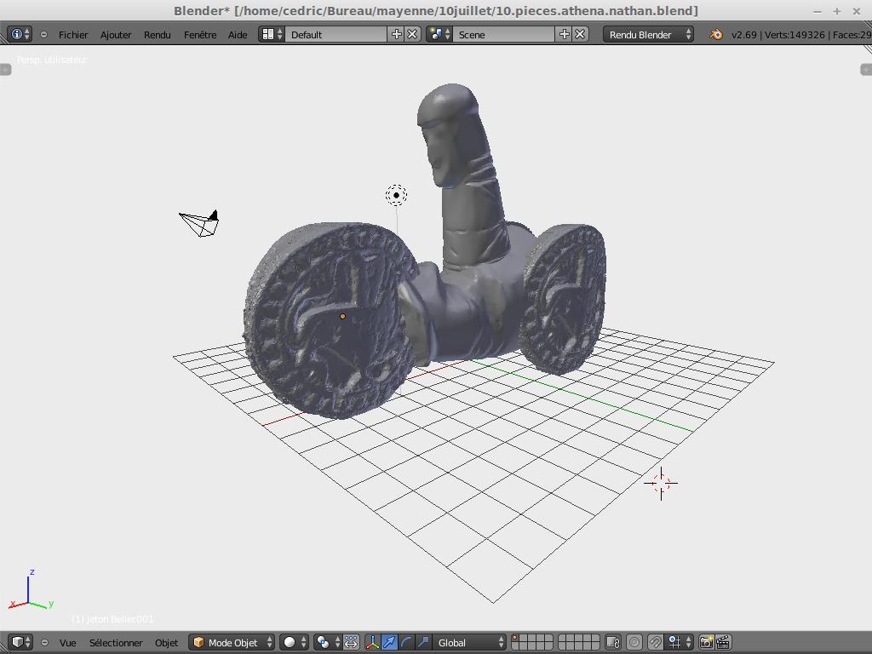Click the Ajouter menu
Screen dimensions: 872x654
[116, 35]
